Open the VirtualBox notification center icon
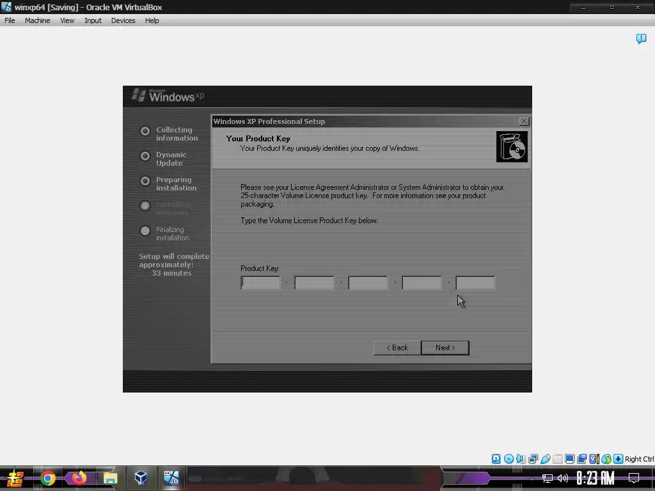This screenshot has height=491, width=655. coord(641,39)
